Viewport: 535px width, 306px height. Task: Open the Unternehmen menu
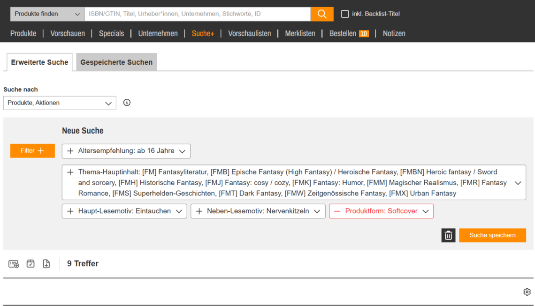(158, 33)
